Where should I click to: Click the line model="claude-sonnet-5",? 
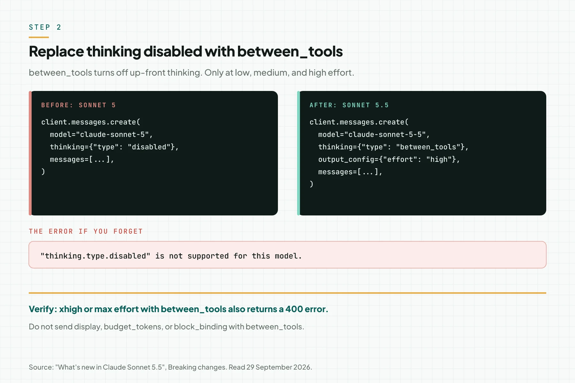pyautogui.click(x=101, y=135)
